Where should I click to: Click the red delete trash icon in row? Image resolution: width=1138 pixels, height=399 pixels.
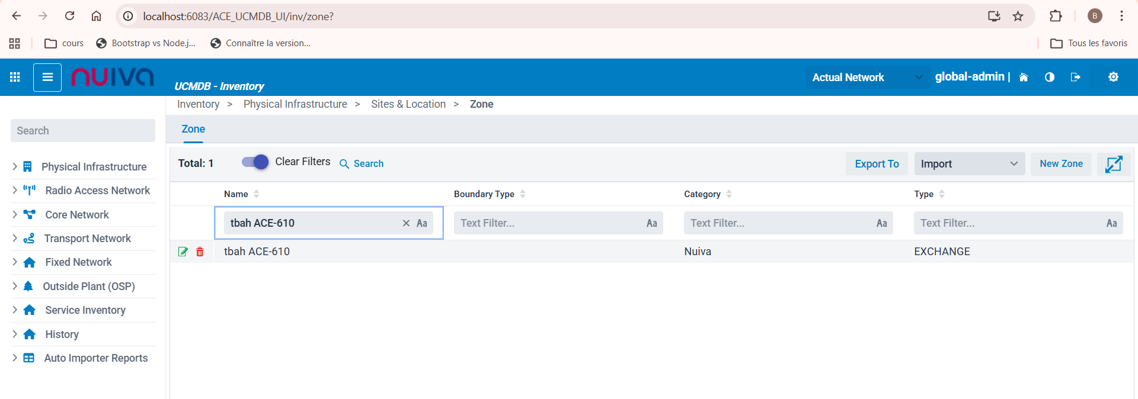[200, 252]
